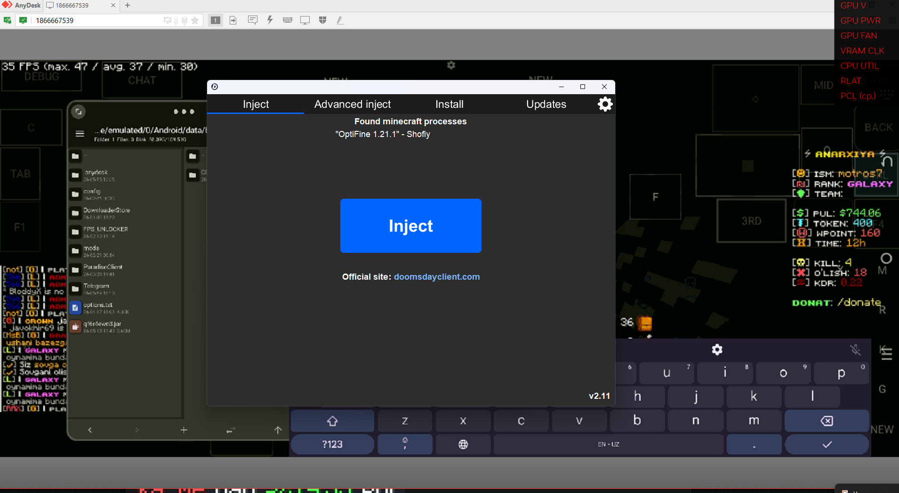Open the anydesk folder

pos(125,175)
